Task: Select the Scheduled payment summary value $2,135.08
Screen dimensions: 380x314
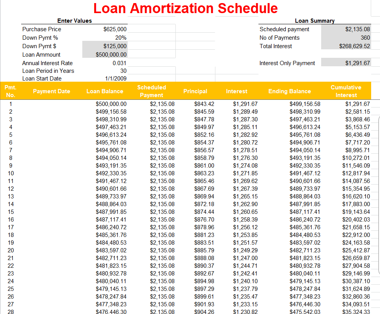Action: (357, 29)
